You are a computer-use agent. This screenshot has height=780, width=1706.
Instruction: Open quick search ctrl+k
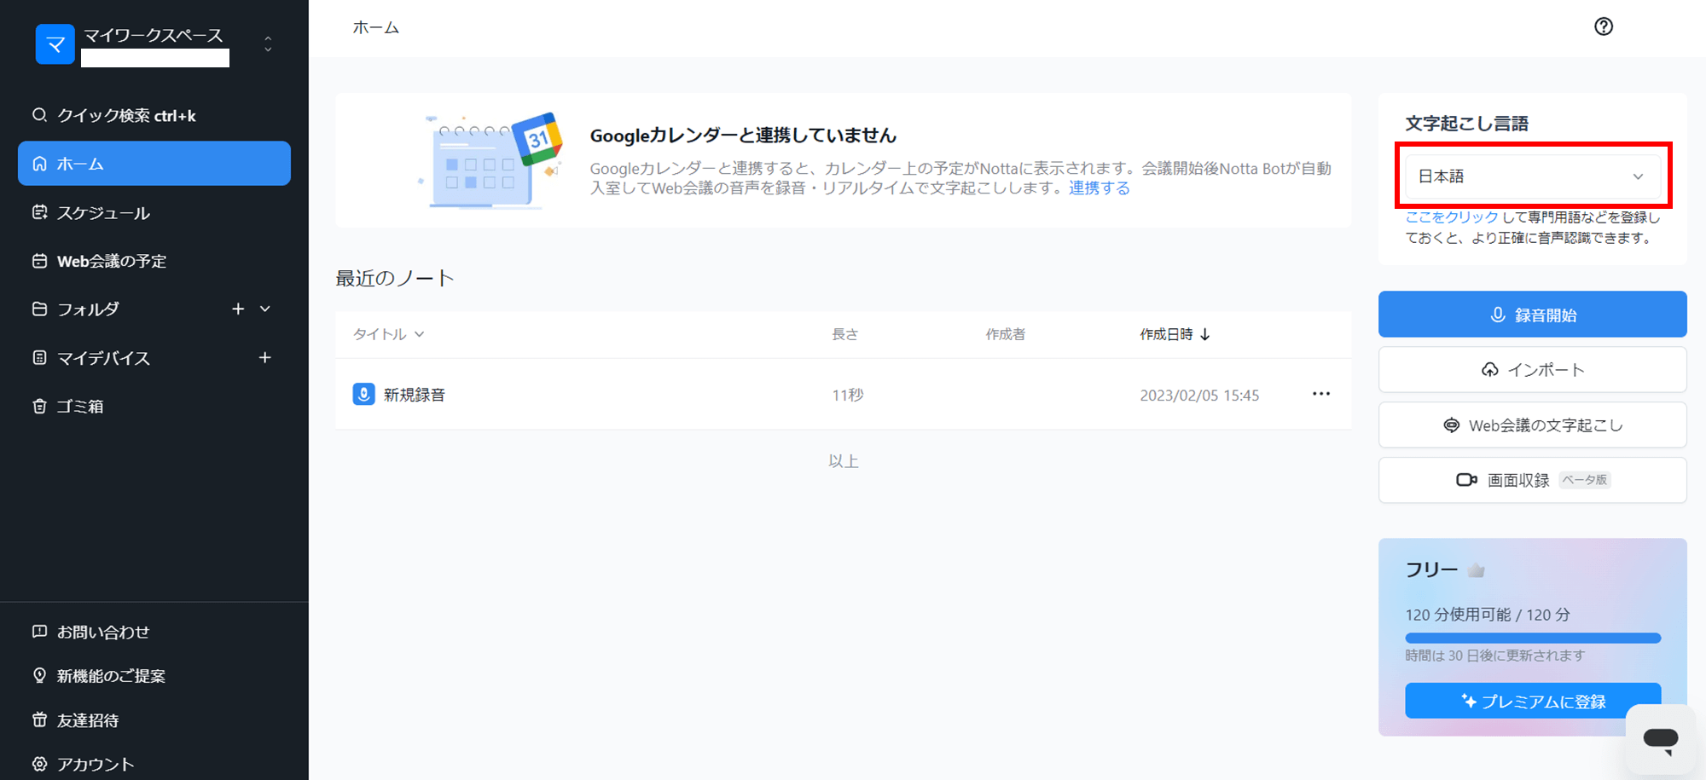point(114,115)
